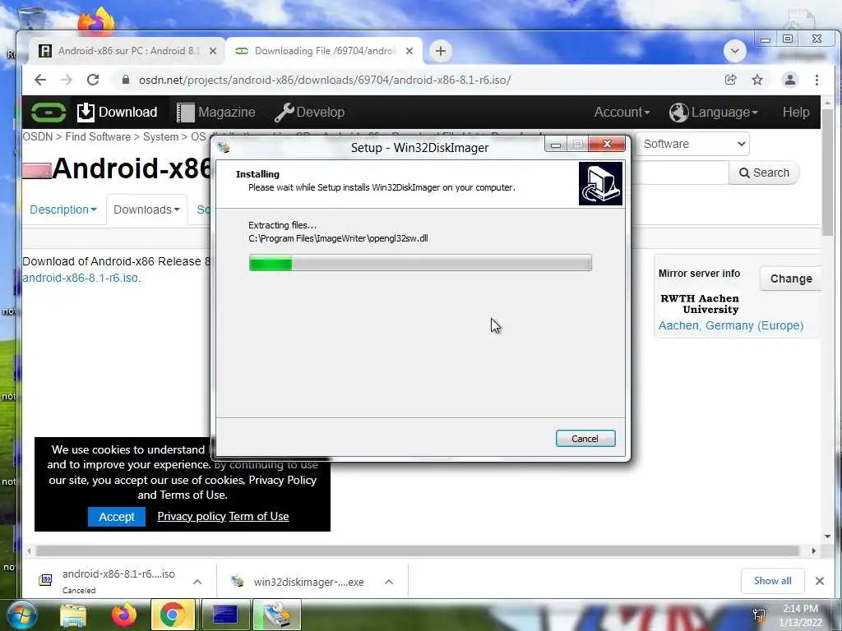
Task: Click the Firefox desktop shortcut icon
Action: pyautogui.click(x=96, y=21)
